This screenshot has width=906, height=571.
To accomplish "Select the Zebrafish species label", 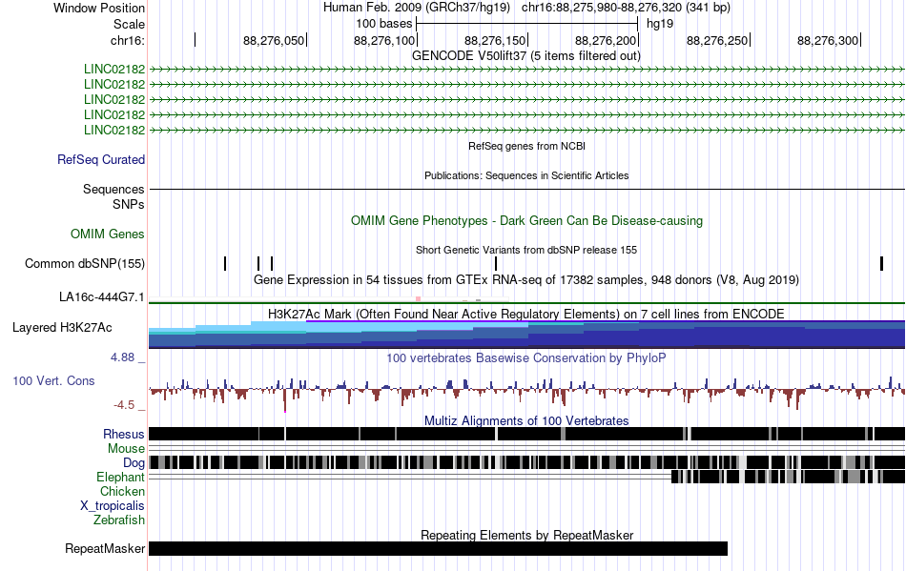I will click(119, 520).
